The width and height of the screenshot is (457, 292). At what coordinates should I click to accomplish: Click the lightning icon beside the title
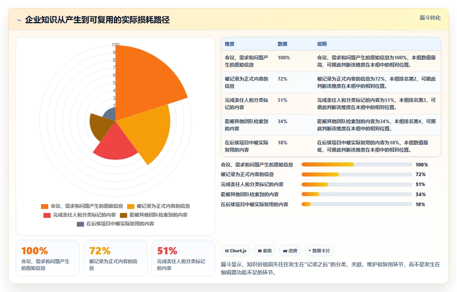[19, 20]
